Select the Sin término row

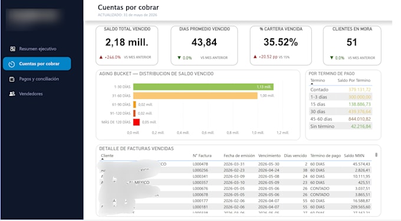[340, 126]
